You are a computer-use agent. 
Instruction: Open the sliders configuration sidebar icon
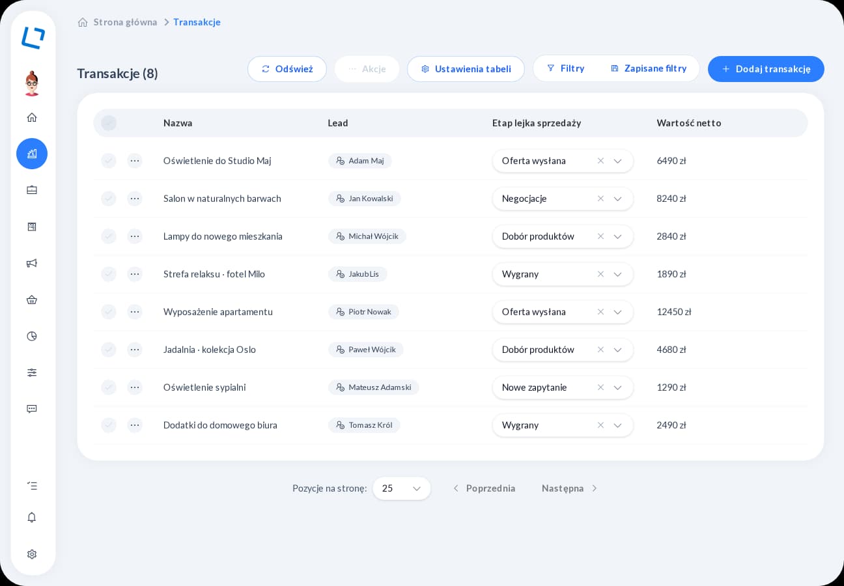click(x=32, y=372)
